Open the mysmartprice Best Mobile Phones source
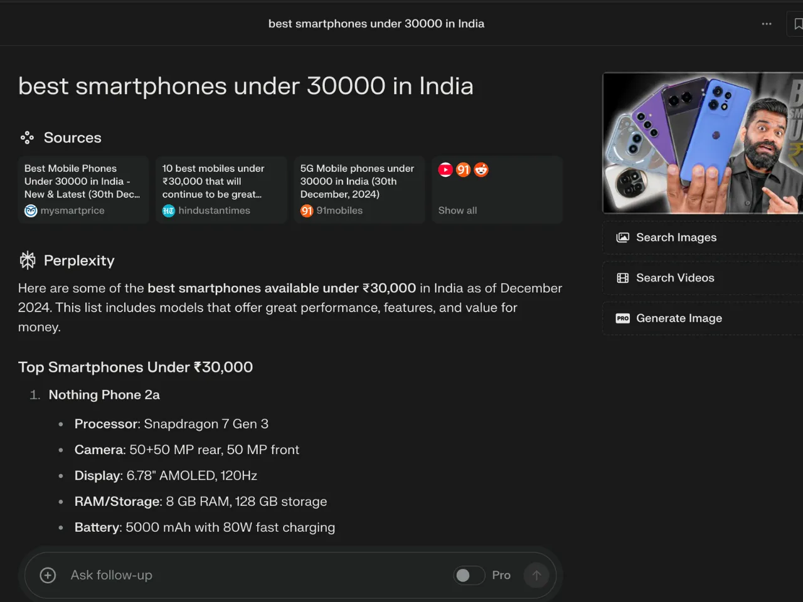Image resolution: width=803 pixels, height=602 pixels. coord(83,189)
